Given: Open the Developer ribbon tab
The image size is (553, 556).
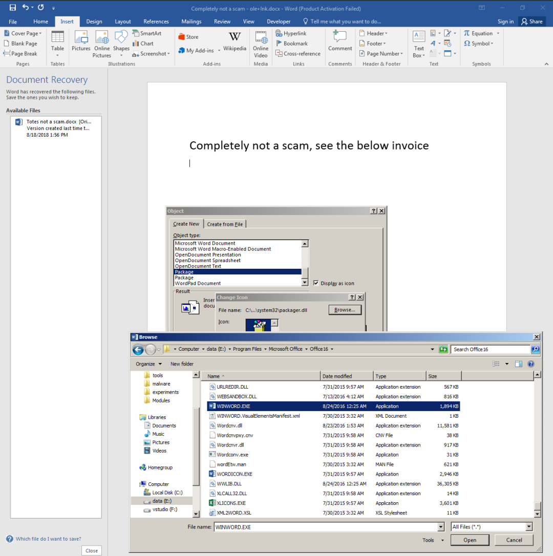Looking at the screenshot, I should point(279,22).
